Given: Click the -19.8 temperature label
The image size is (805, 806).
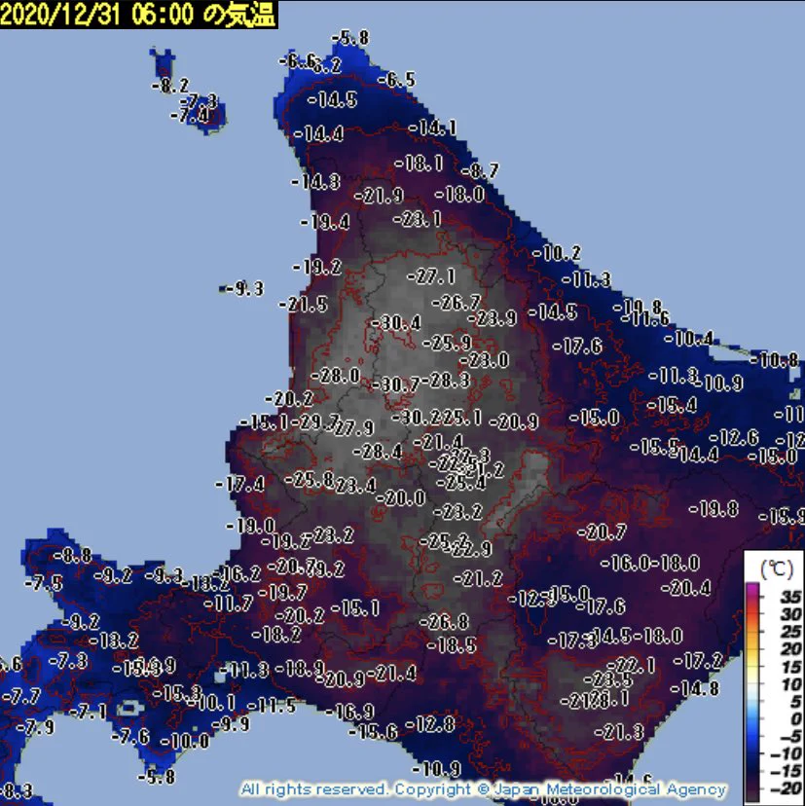Looking at the screenshot, I should pos(714,509).
